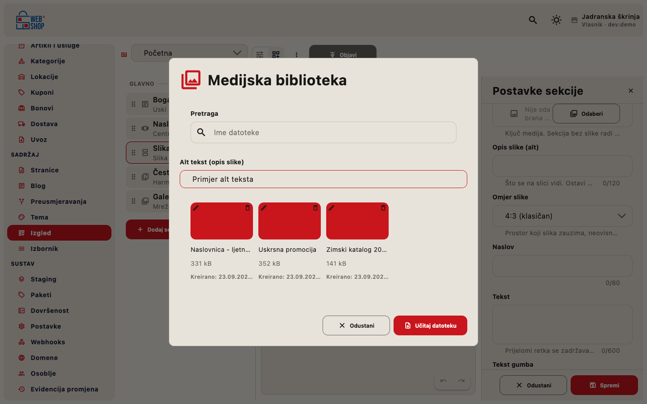Open Domene in the sidebar
The width and height of the screenshot is (647, 404).
point(59,358)
